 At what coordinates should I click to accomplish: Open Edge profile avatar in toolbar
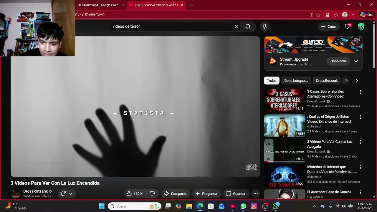[345, 15]
